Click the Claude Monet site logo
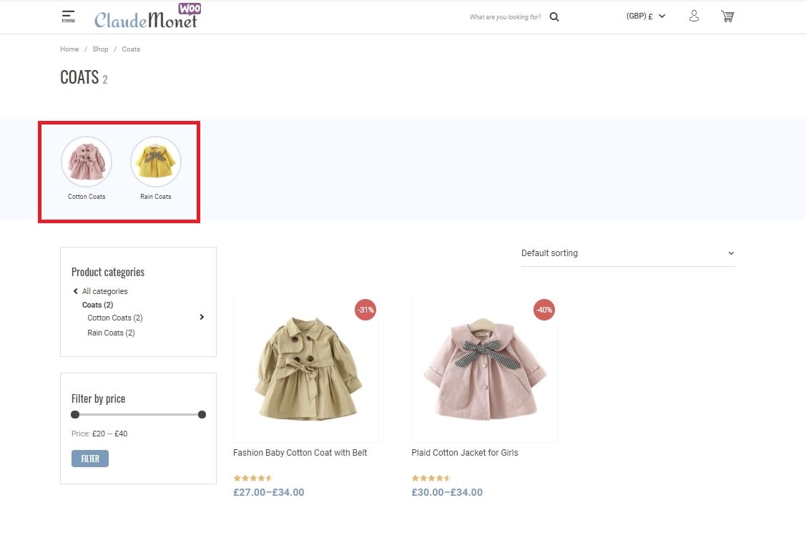 (x=147, y=18)
